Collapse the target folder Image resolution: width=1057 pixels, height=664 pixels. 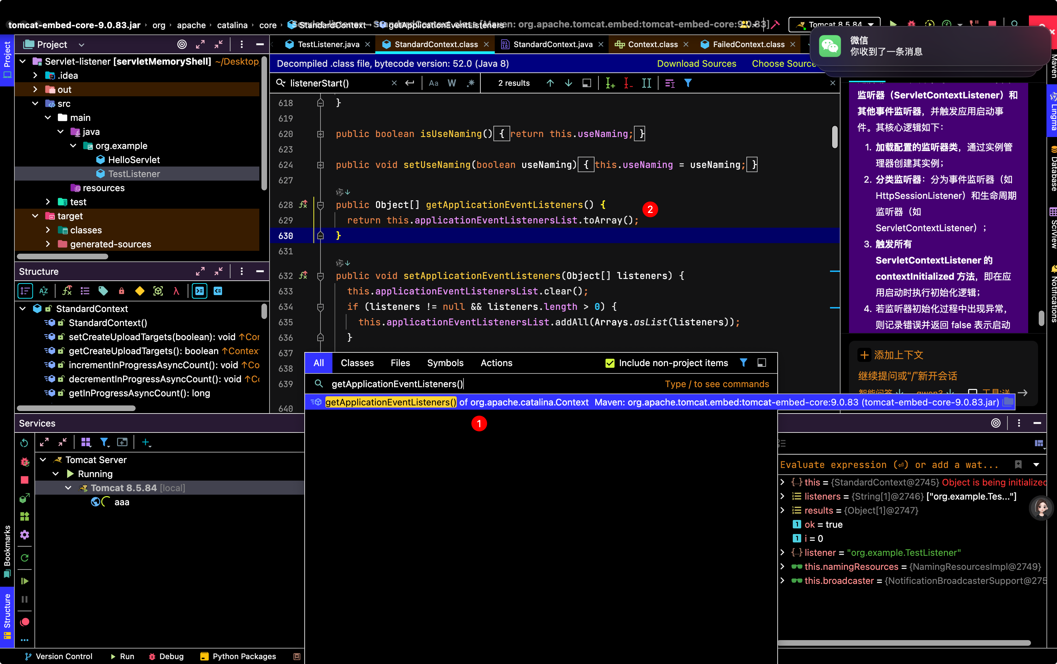point(35,216)
